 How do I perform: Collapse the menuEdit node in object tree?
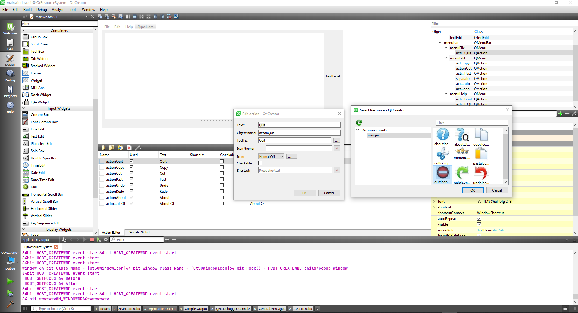coord(446,58)
